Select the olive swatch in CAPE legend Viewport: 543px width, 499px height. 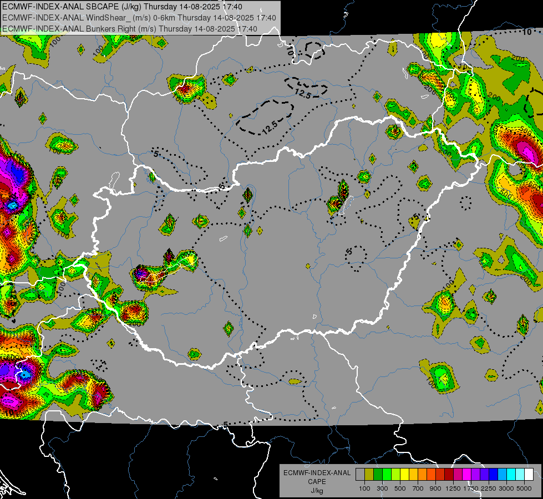369,475
